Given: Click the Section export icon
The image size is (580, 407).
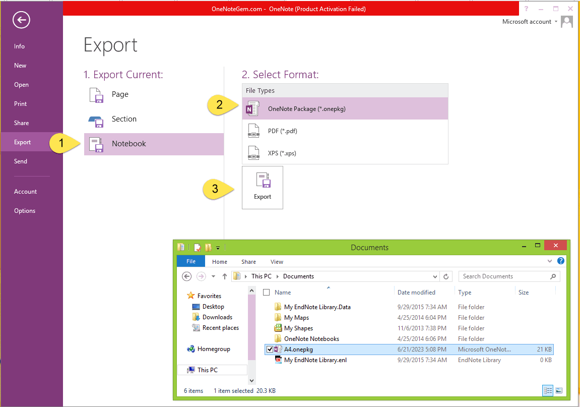Looking at the screenshot, I should pos(96,120).
